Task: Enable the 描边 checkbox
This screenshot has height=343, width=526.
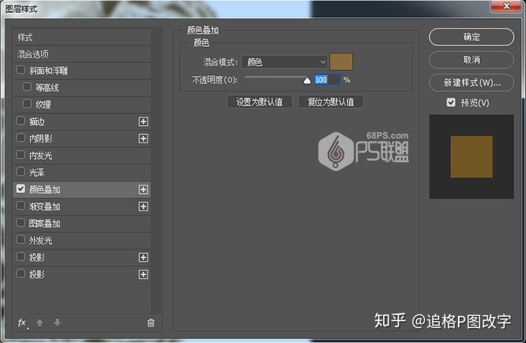Action: [x=21, y=121]
